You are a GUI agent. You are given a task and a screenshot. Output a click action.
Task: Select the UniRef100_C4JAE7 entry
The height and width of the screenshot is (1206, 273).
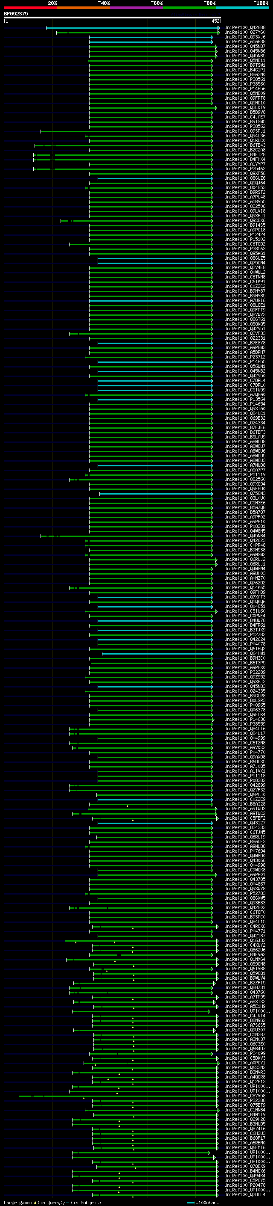245,117
